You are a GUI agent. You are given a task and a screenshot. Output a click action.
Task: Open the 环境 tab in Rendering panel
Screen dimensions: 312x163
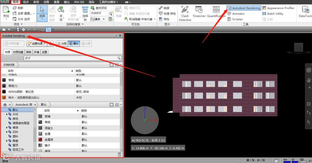coord(36,52)
